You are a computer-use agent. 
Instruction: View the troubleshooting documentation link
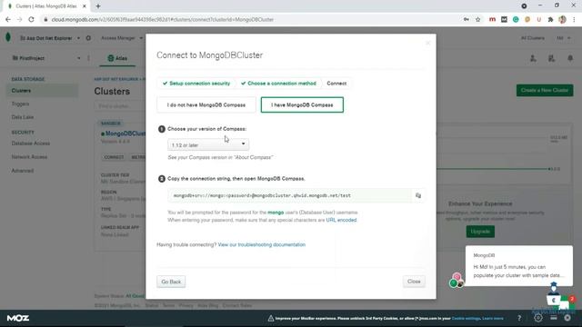[x=262, y=244]
